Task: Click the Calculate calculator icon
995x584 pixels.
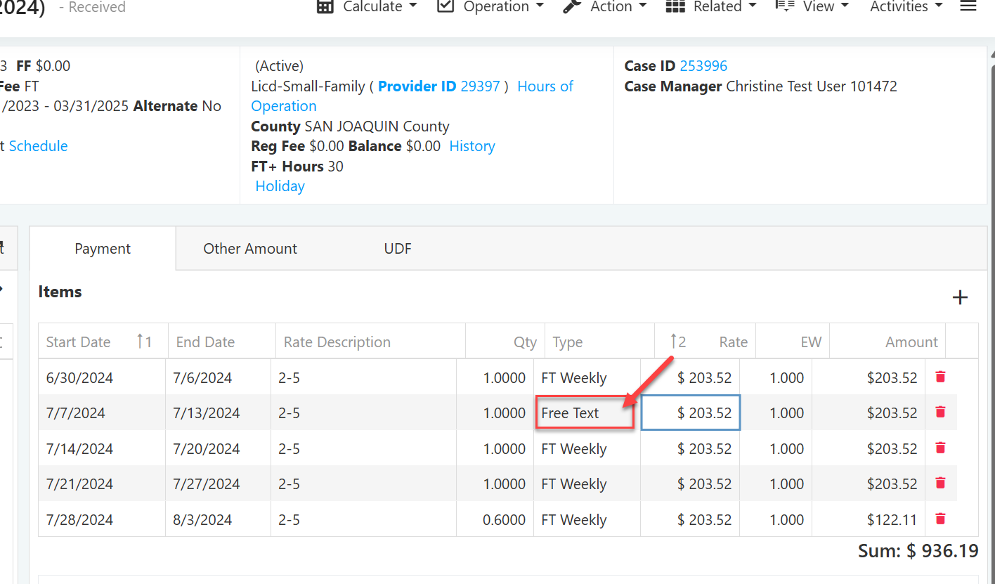Action: pos(324,6)
